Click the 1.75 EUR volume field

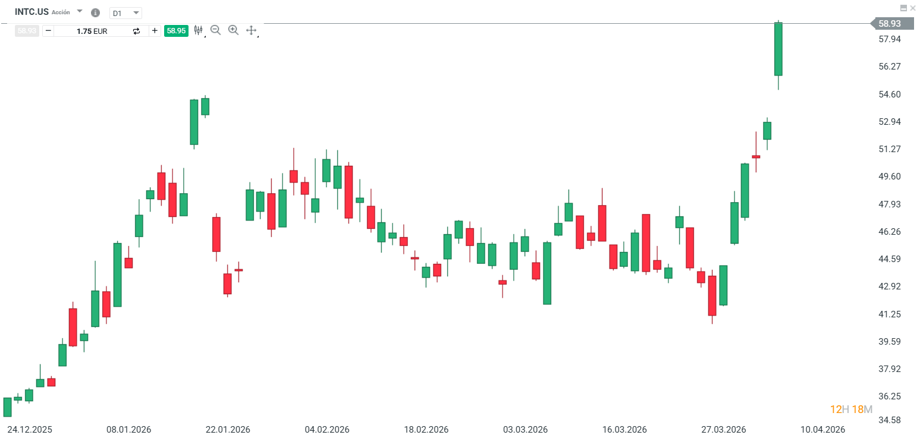pos(92,31)
